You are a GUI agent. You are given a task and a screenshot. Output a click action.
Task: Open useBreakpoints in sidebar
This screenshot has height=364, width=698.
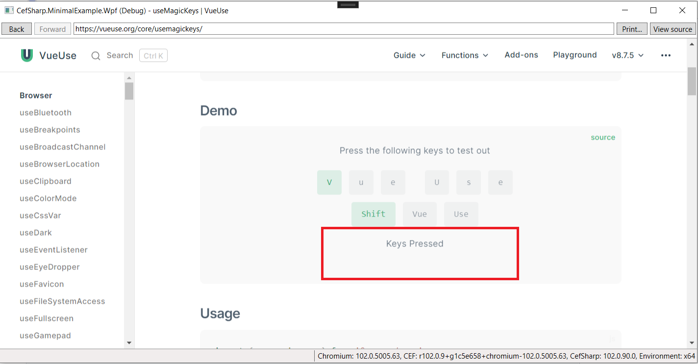(50, 130)
